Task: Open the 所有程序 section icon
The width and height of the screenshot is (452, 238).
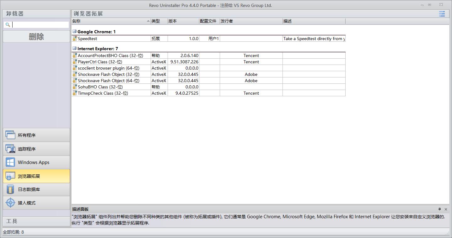Action: pos(10,135)
